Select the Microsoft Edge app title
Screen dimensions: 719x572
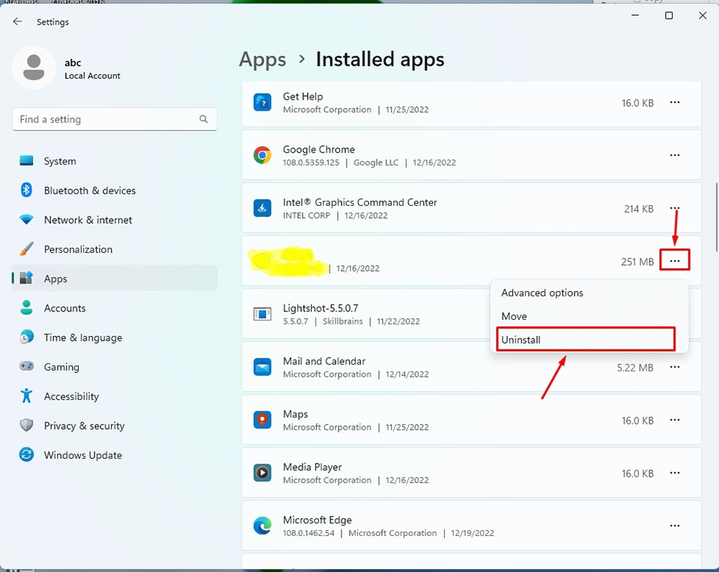point(318,520)
